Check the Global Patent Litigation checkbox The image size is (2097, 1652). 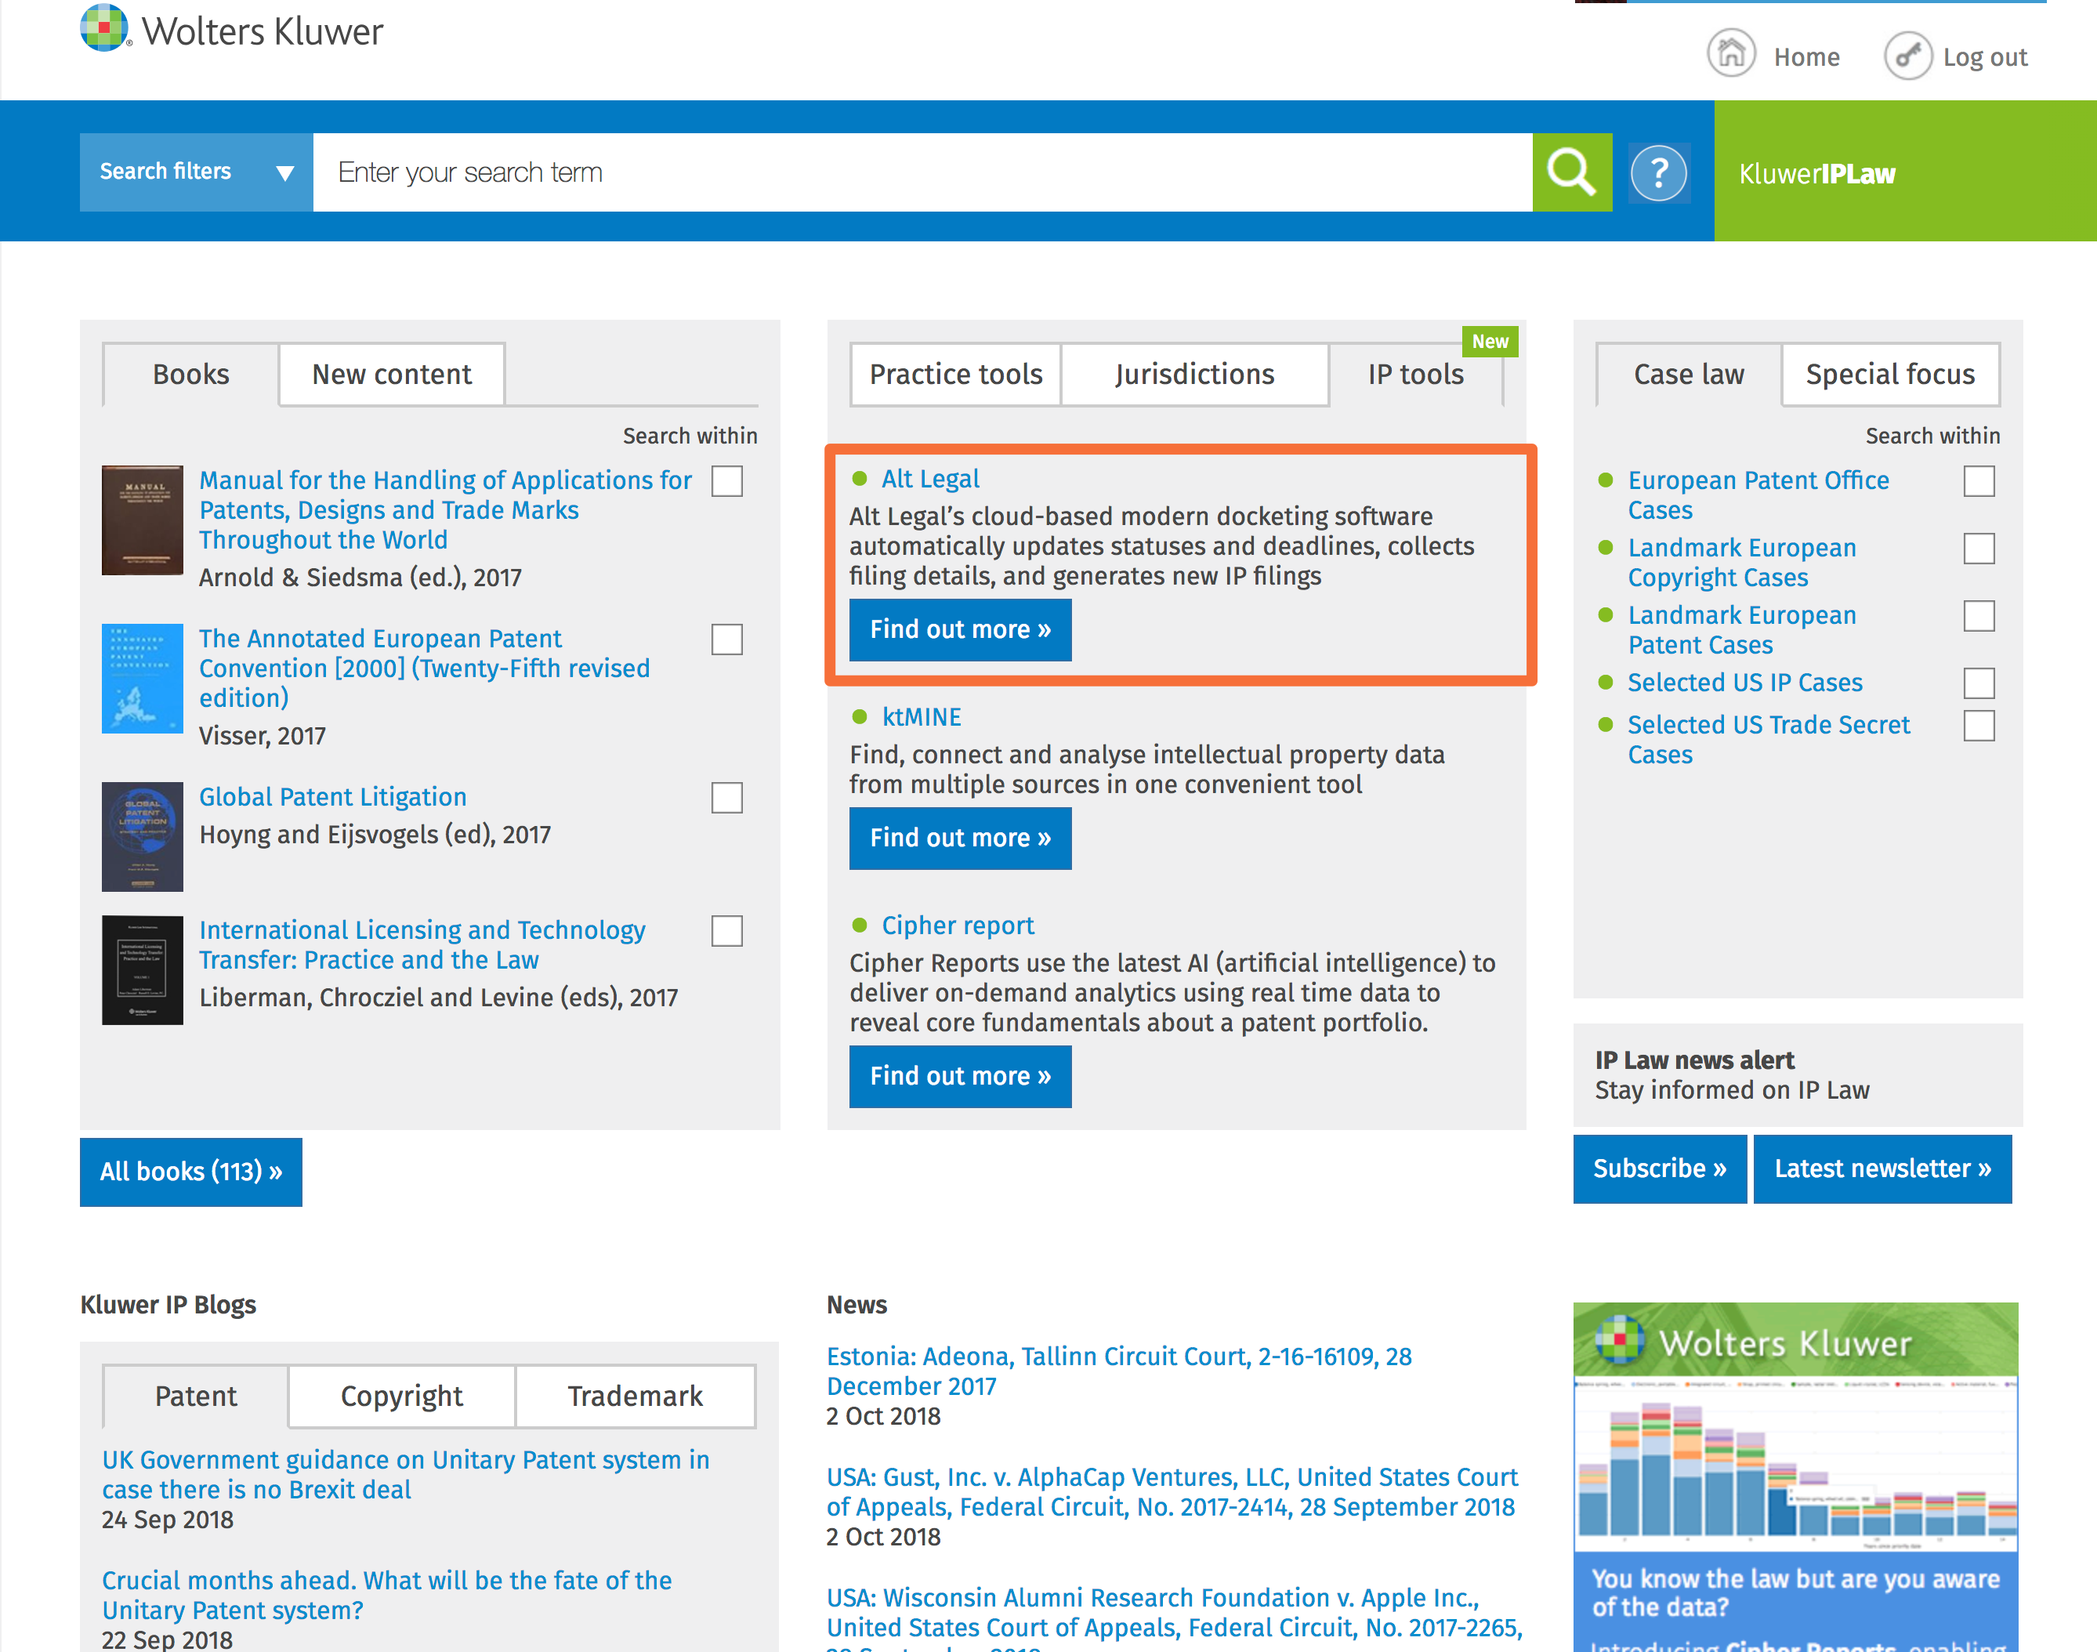tap(726, 798)
